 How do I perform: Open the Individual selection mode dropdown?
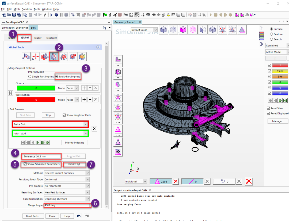pyautogui.click(x=136, y=181)
